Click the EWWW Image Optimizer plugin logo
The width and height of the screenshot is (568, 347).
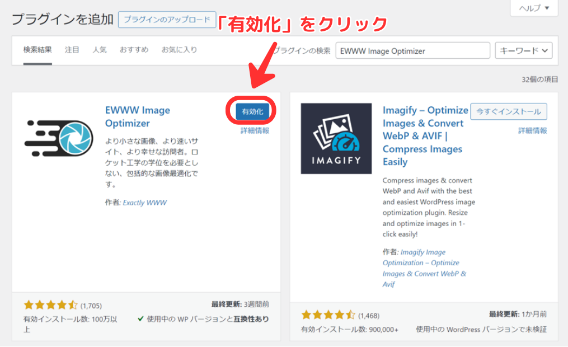[59, 138]
